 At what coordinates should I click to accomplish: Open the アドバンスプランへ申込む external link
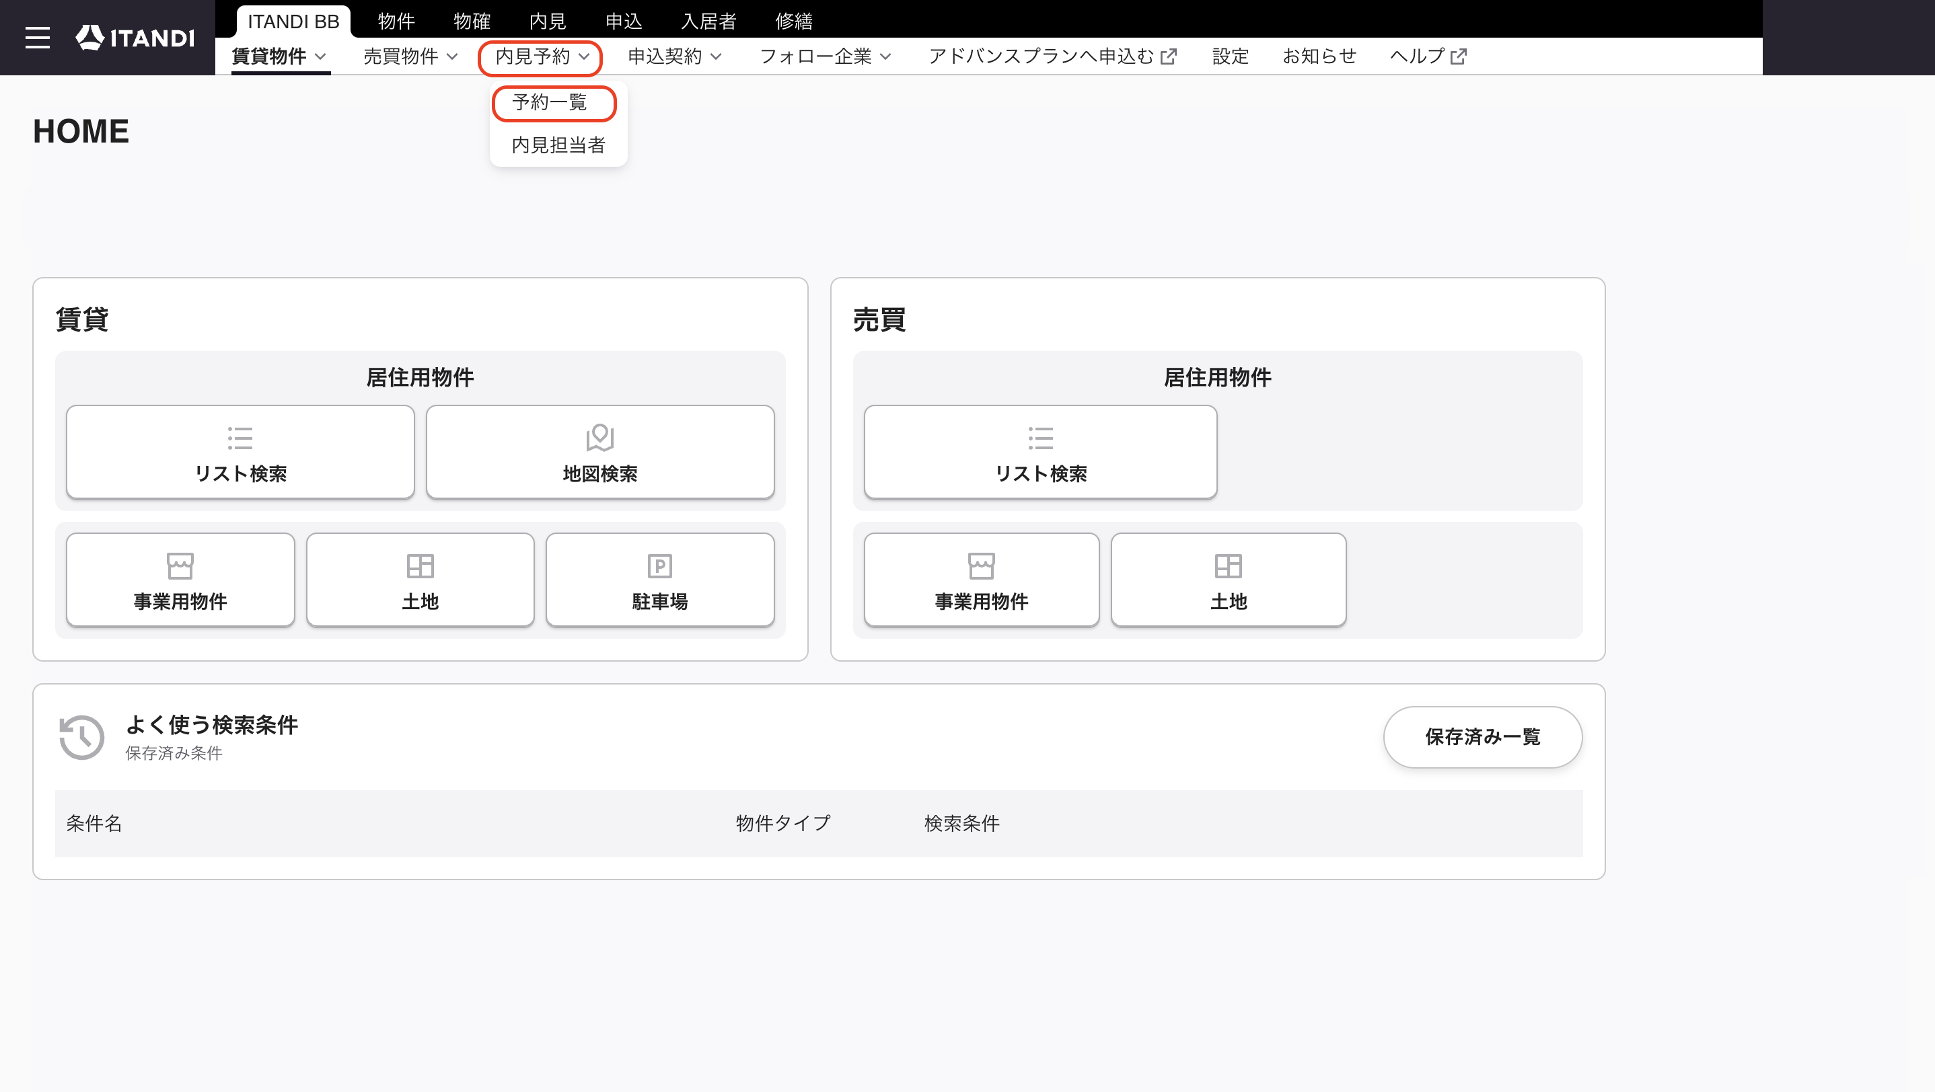pyautogui.click(x=1052, y=56)
